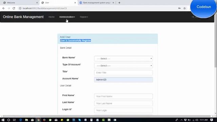Close the Welcome tab
Image resolution: width=217 pixels, height=122 pixels.
[x=37, y=3]
